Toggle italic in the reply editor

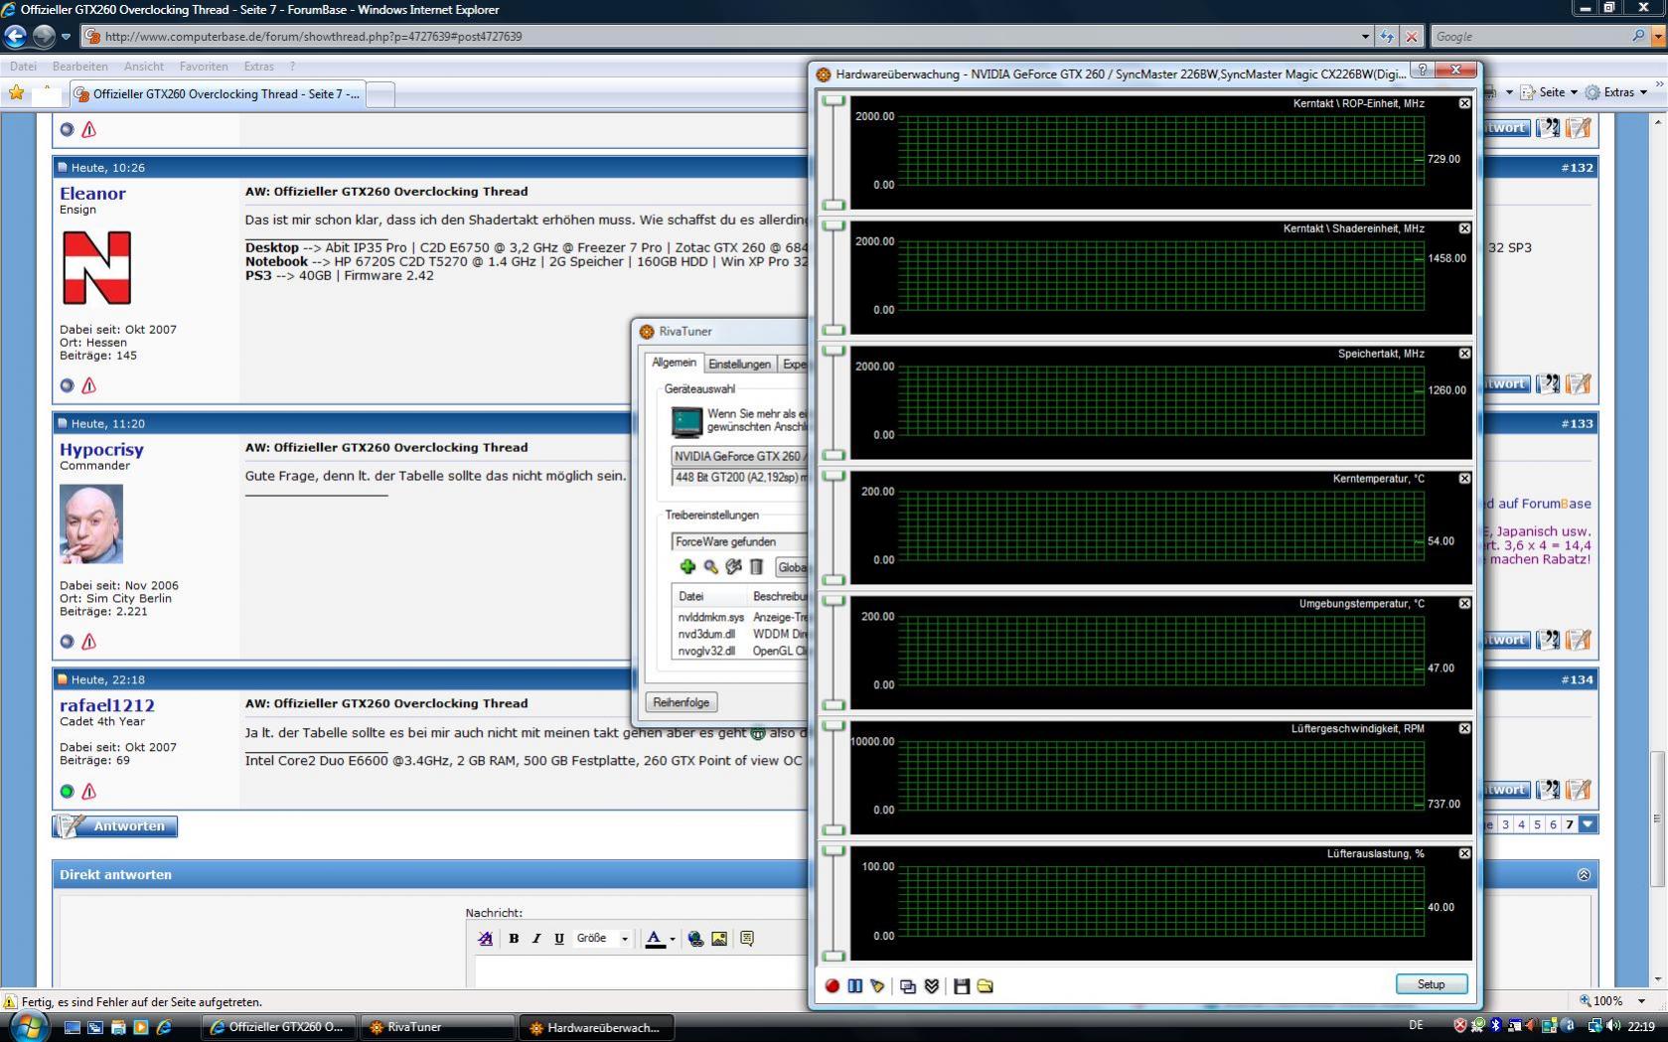coord(536,938)
